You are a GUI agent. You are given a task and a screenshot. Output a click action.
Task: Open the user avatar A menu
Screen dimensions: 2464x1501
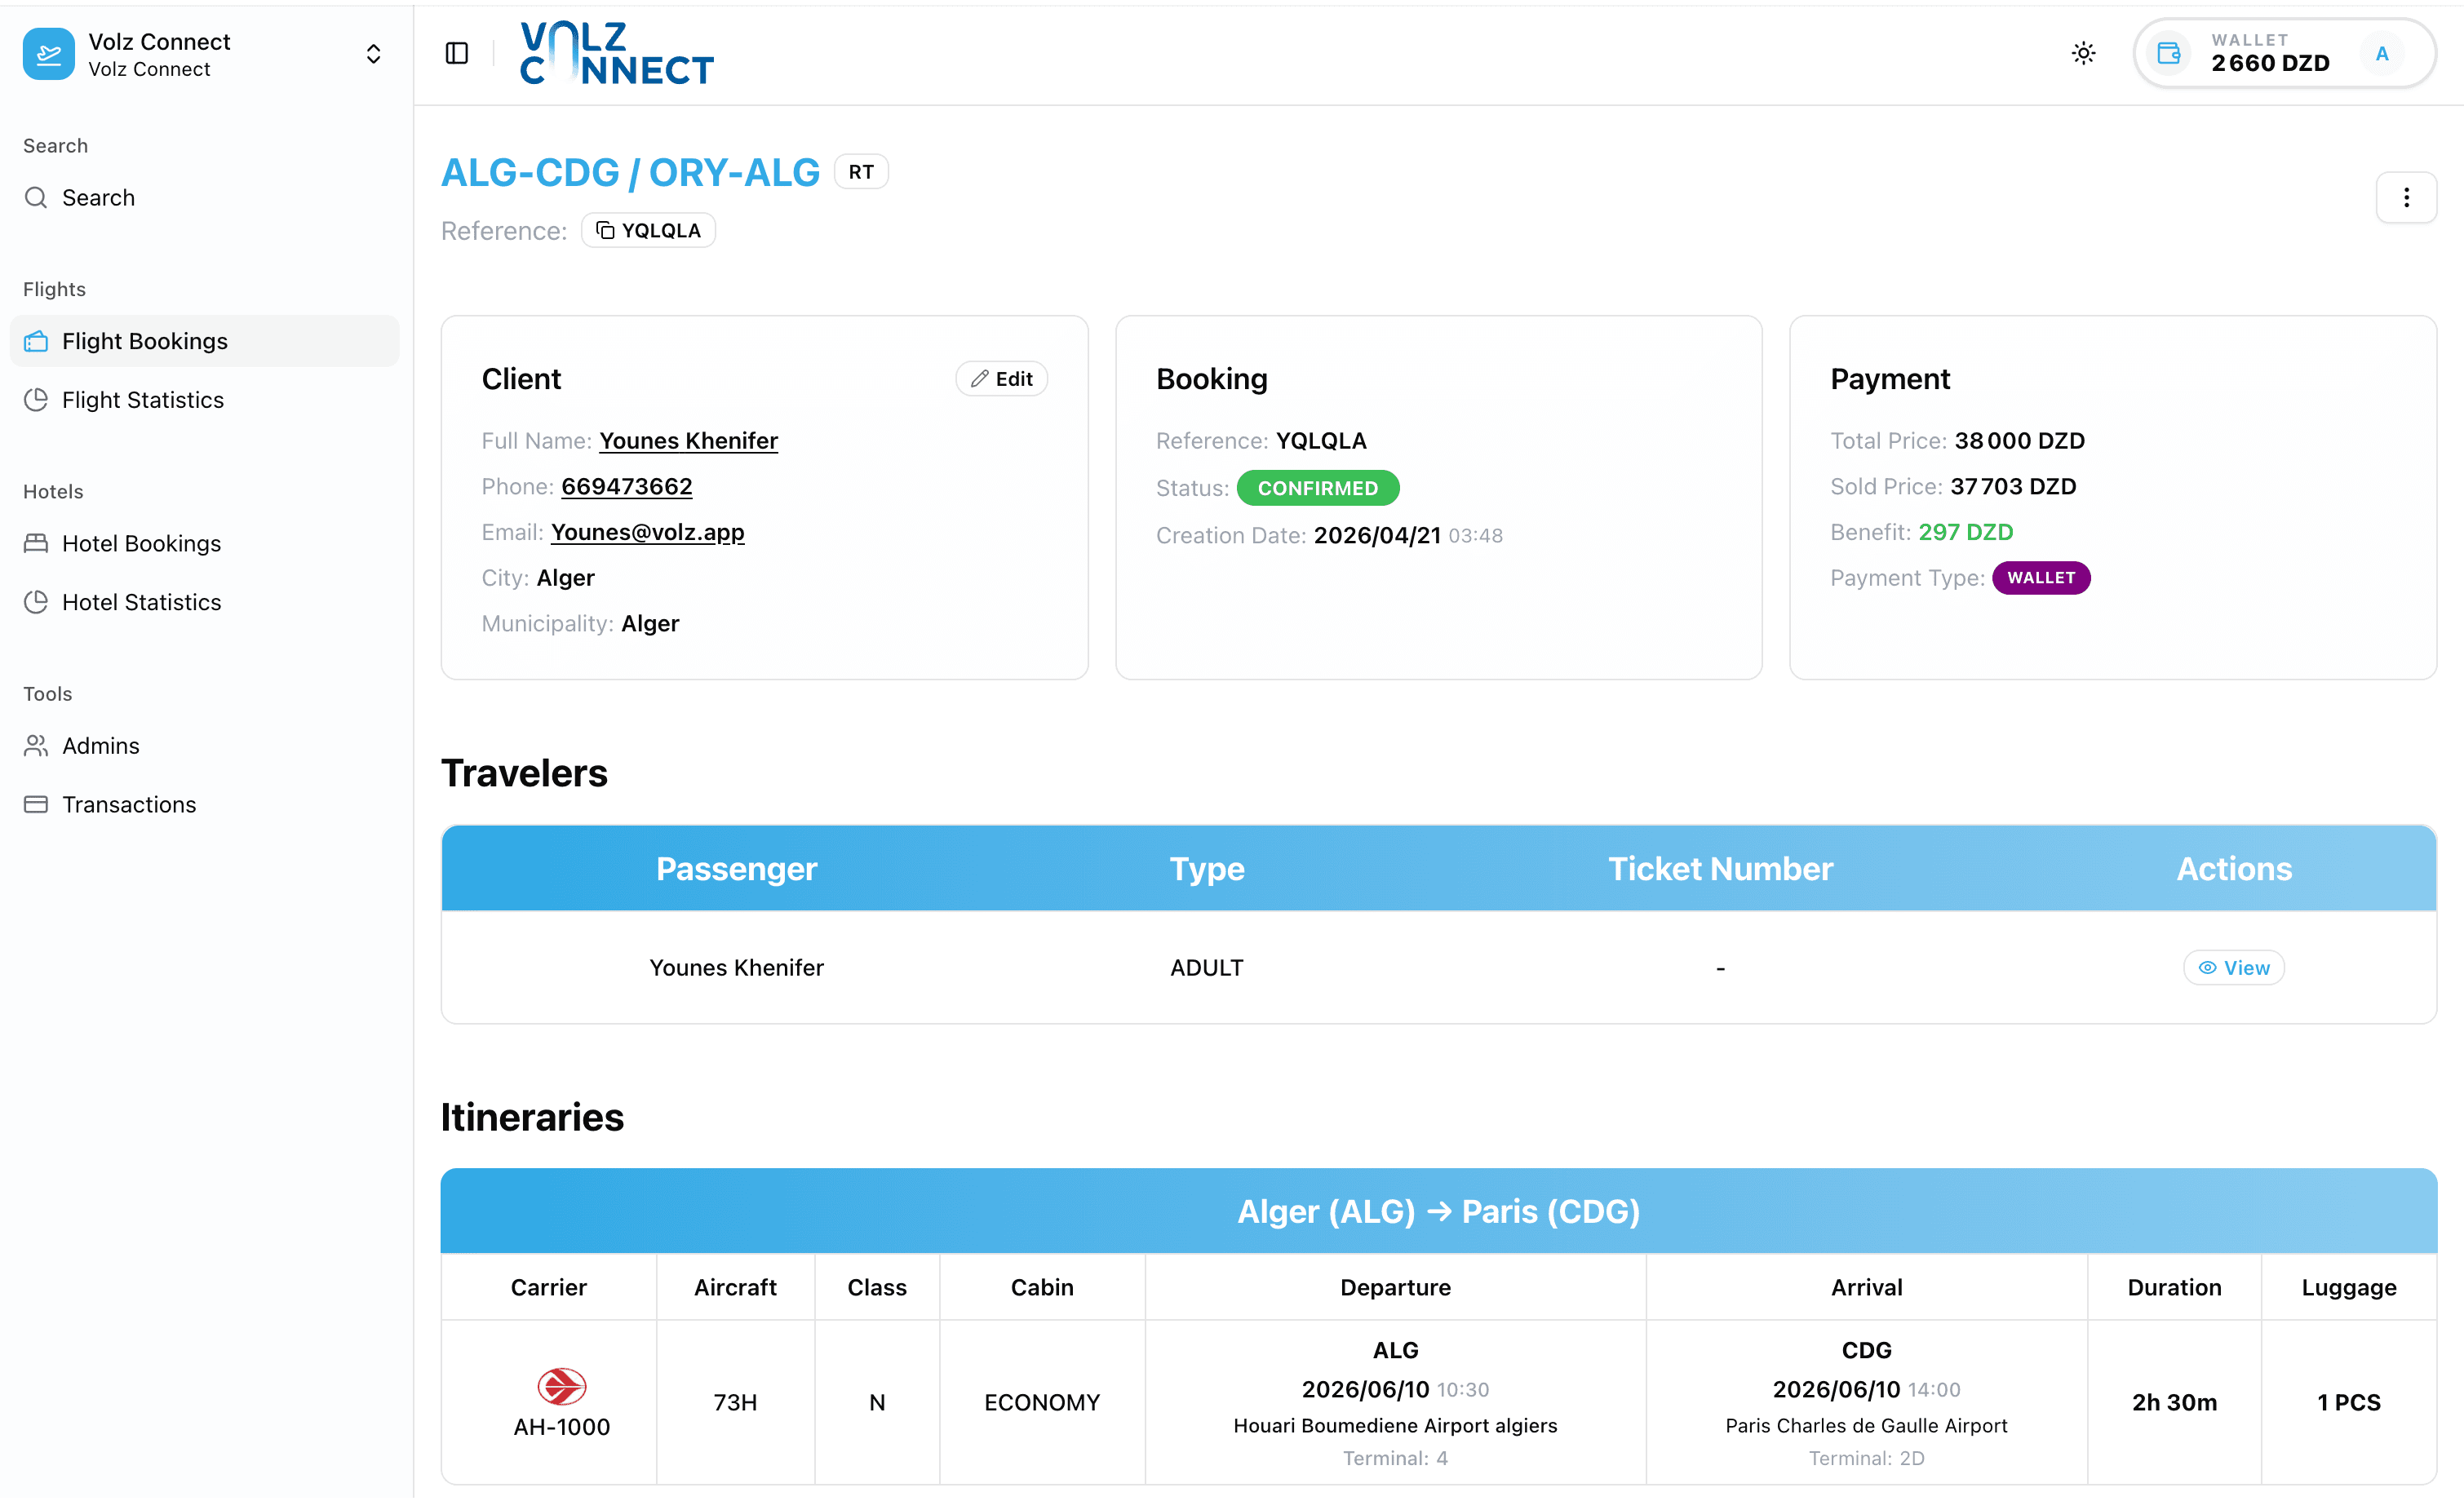pos(2381,54)
